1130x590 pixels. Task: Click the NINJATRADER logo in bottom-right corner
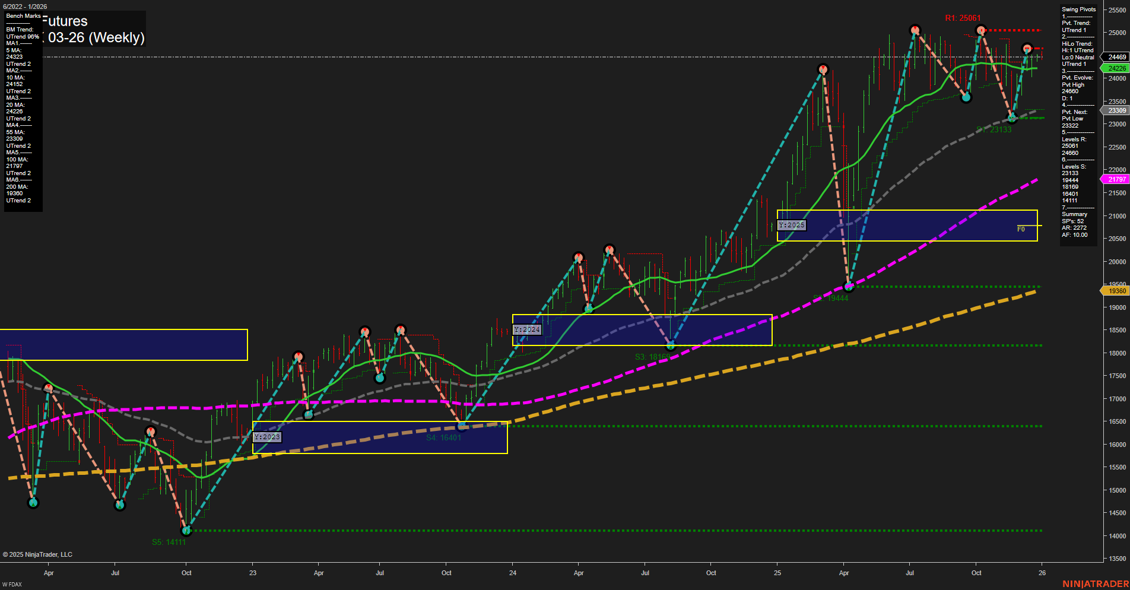click(1095, 583)
